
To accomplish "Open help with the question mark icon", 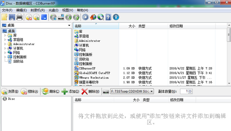I will [108, 17].
